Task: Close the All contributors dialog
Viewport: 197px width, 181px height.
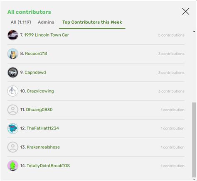Action: point(186,11)
